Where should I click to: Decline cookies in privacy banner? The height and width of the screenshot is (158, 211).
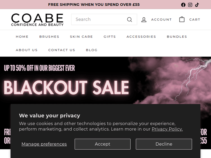pyautogui.click(x=164, y=144)
